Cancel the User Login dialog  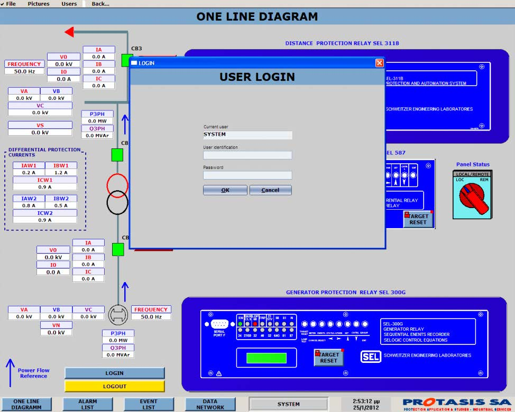pyautogui.click(x=270, y=190)
